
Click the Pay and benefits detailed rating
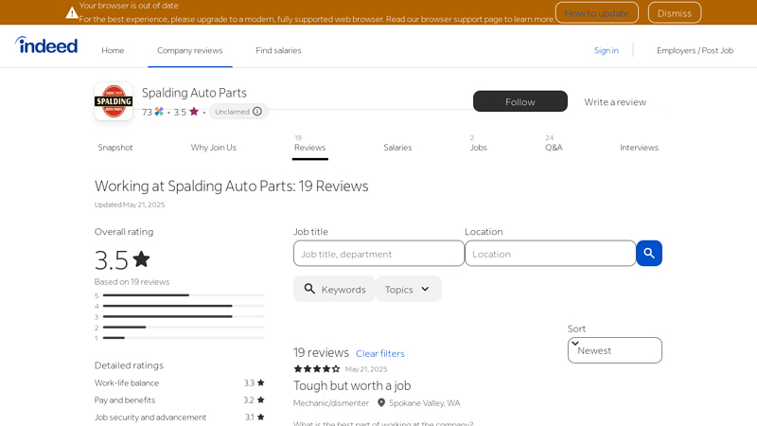click(180, 399)
